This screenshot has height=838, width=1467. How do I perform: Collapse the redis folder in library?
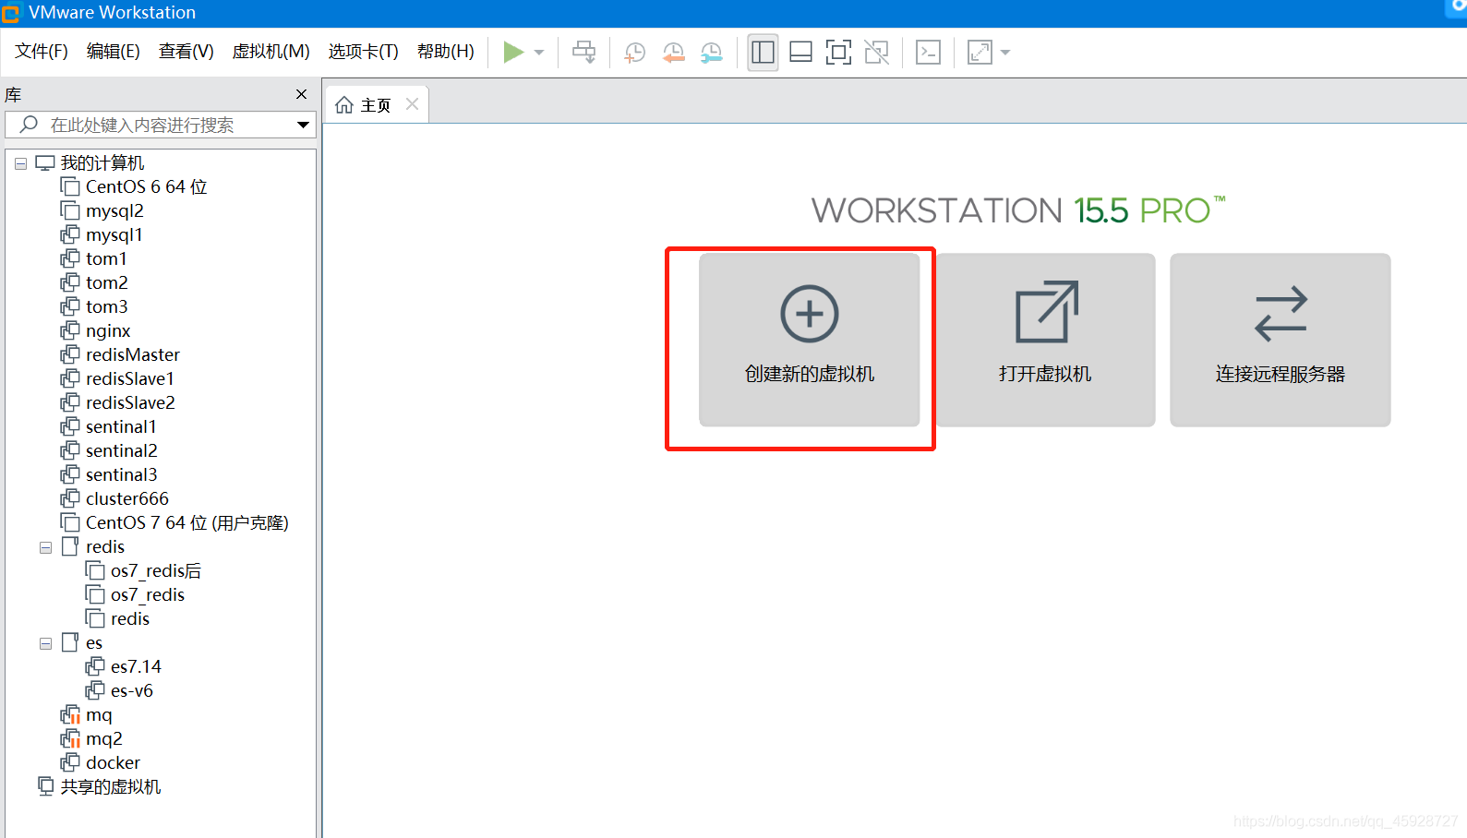tap(45, 547)
